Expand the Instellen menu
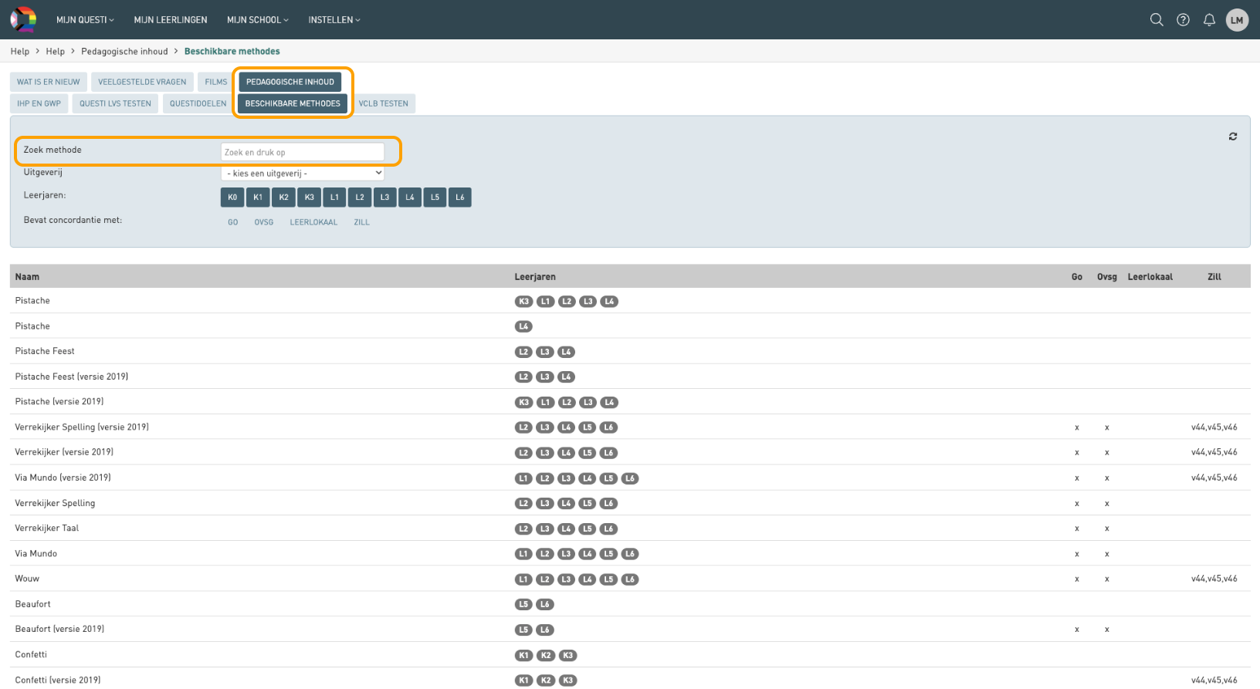The image size is (1260, 689). (334, 20)
